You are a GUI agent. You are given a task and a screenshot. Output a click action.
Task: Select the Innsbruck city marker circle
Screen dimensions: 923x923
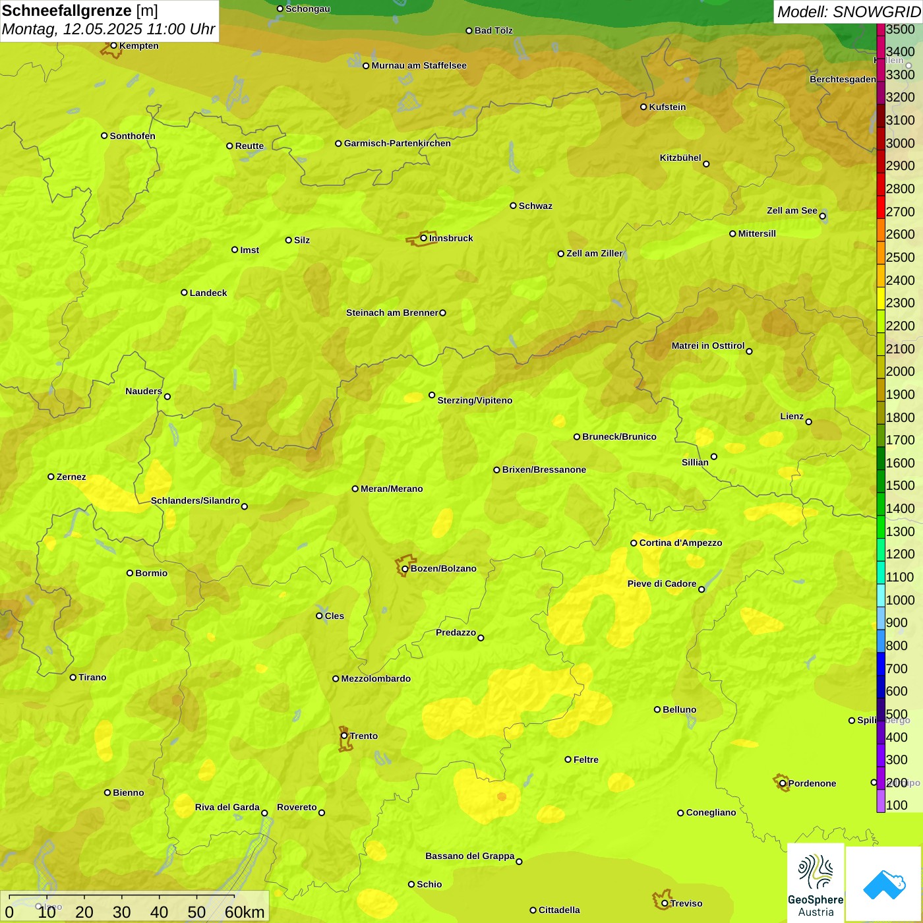point(423,238)
